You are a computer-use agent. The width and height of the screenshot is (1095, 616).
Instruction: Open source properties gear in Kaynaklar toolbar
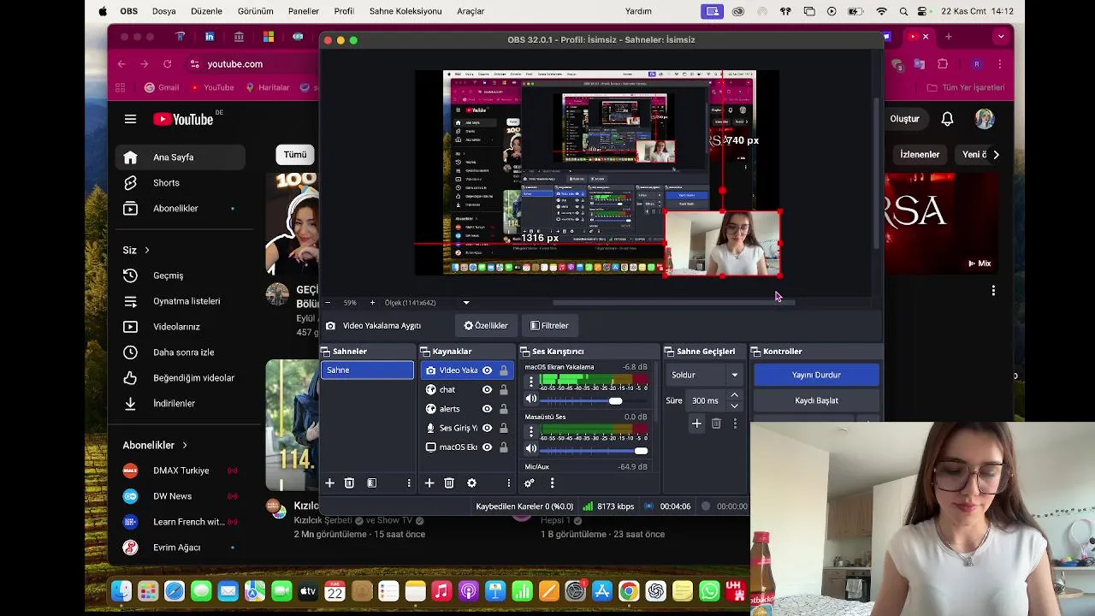[x=471, y=483]
